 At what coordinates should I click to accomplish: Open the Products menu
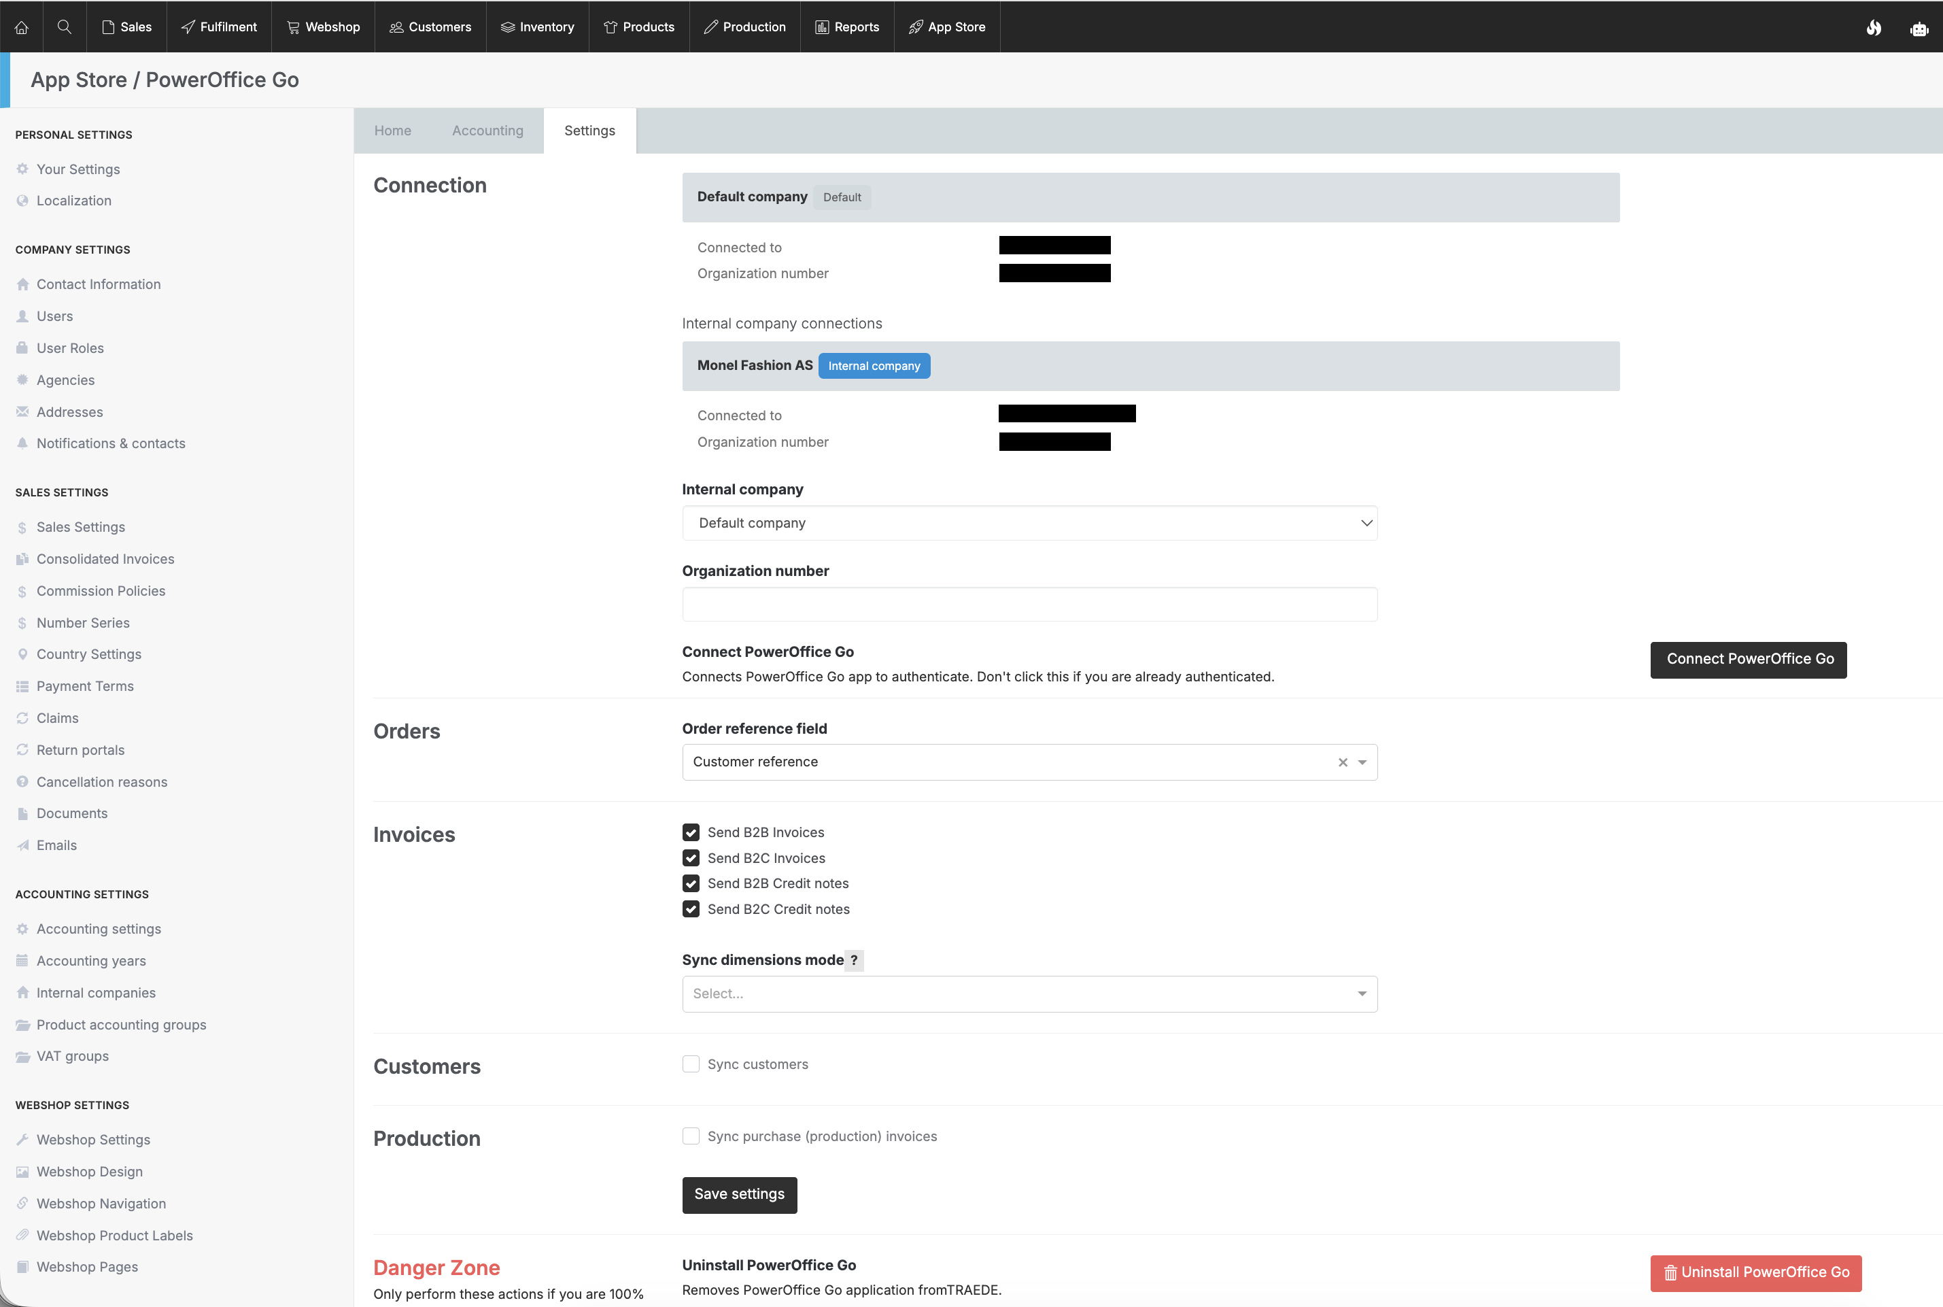point(639,27)
